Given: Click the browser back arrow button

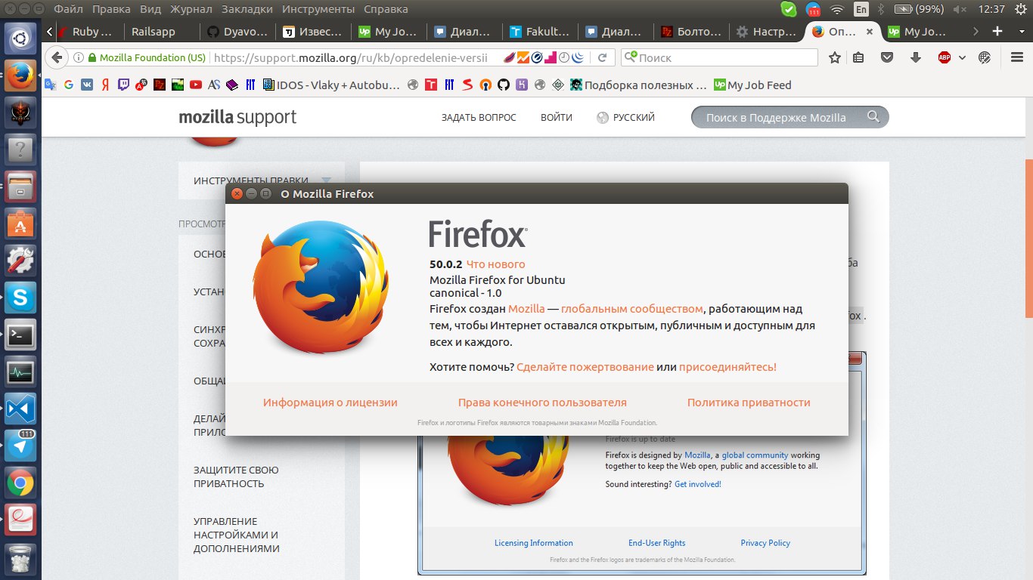Looking at the screenshot, I should 55,57.
